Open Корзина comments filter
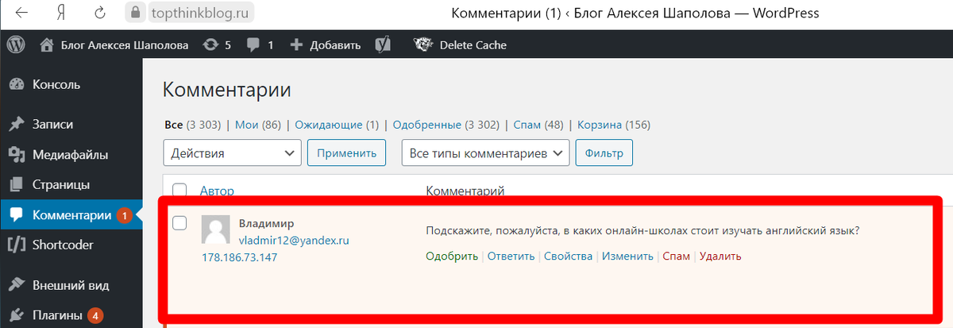Screen dimensions: 953x328 click(600, 125)
